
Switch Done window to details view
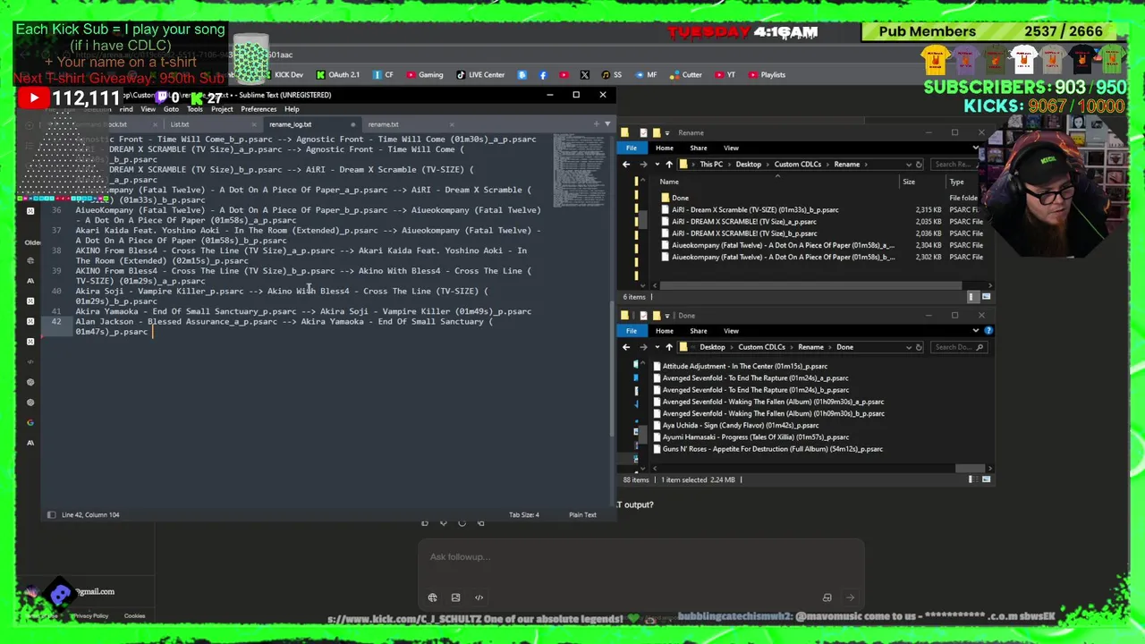971,479
